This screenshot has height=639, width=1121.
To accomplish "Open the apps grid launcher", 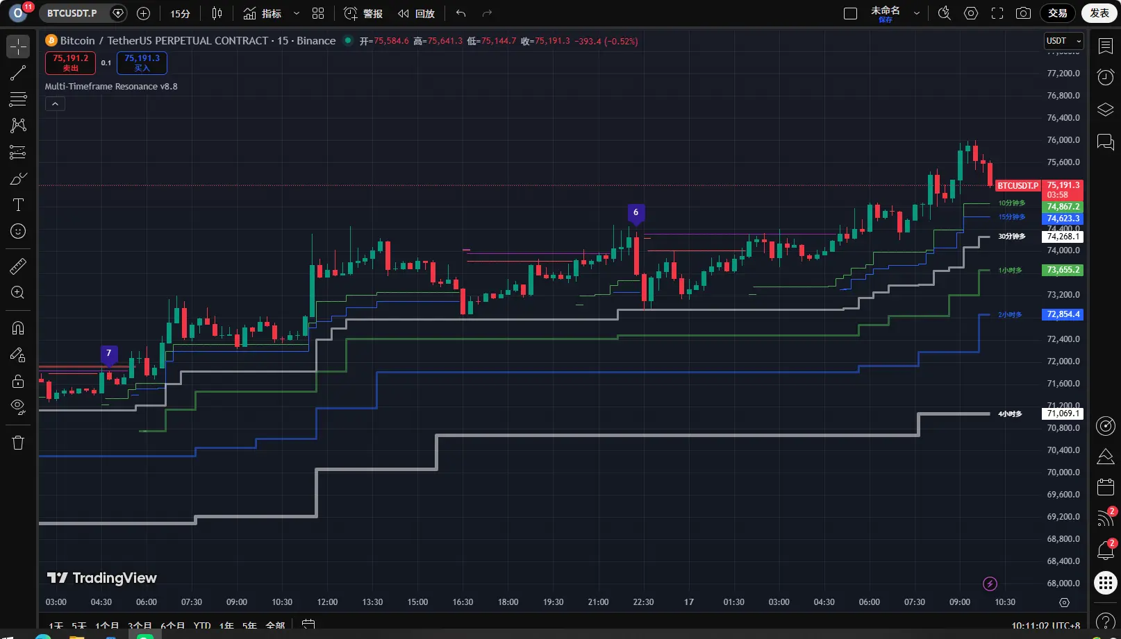I will [x=1105, y=583].
